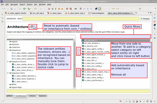Open the Back history dropdown arrow
The image size is (157, 104).
click(119, 9)
